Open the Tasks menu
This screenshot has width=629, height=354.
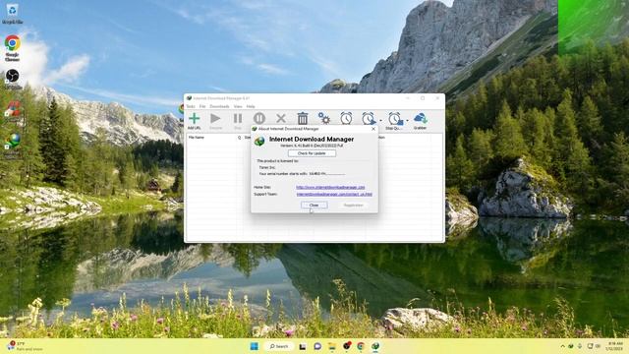pyautogui.click(x=191, y=106)
